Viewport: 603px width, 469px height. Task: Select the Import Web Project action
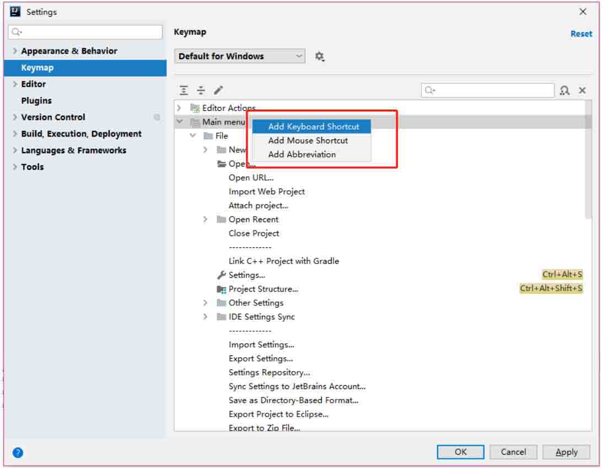(x=267, y=192)
